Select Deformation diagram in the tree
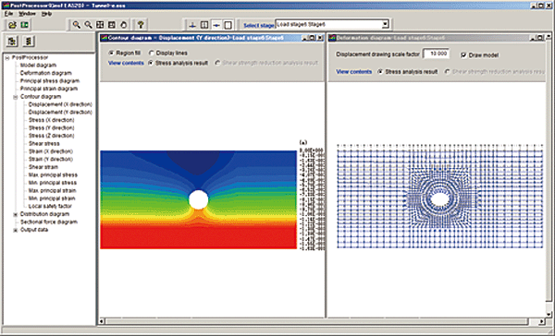Image resolution: width=555 pixels, height=336 pixels. click(45, 73)
